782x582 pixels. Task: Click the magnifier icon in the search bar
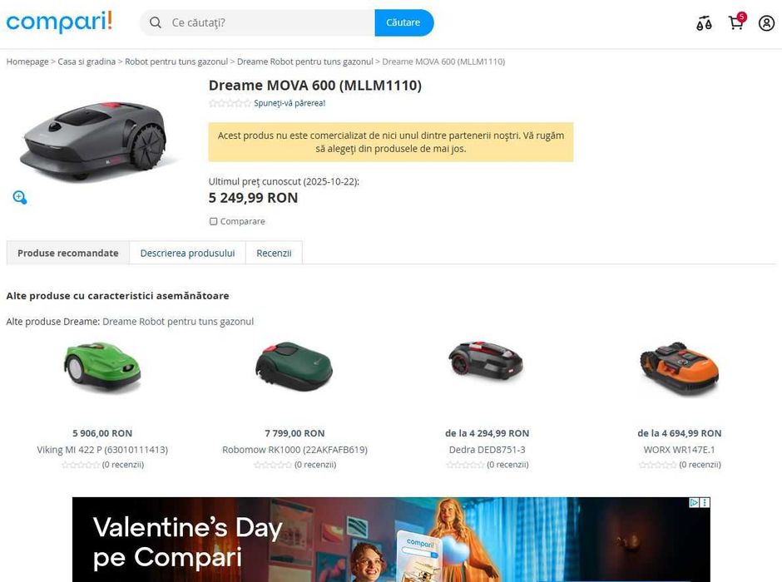click(x=156, y=22)
